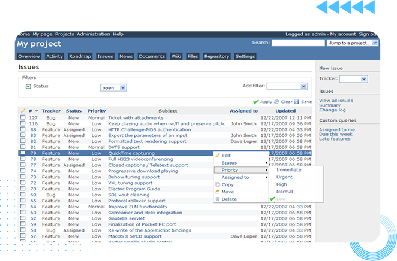Viewport: 397px width, 261px height.
Task: Click the Clear filters refresh icon
Action: tap(276, 102)
